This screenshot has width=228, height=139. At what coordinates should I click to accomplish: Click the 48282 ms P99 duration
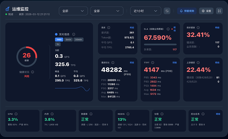pos(112,70)
